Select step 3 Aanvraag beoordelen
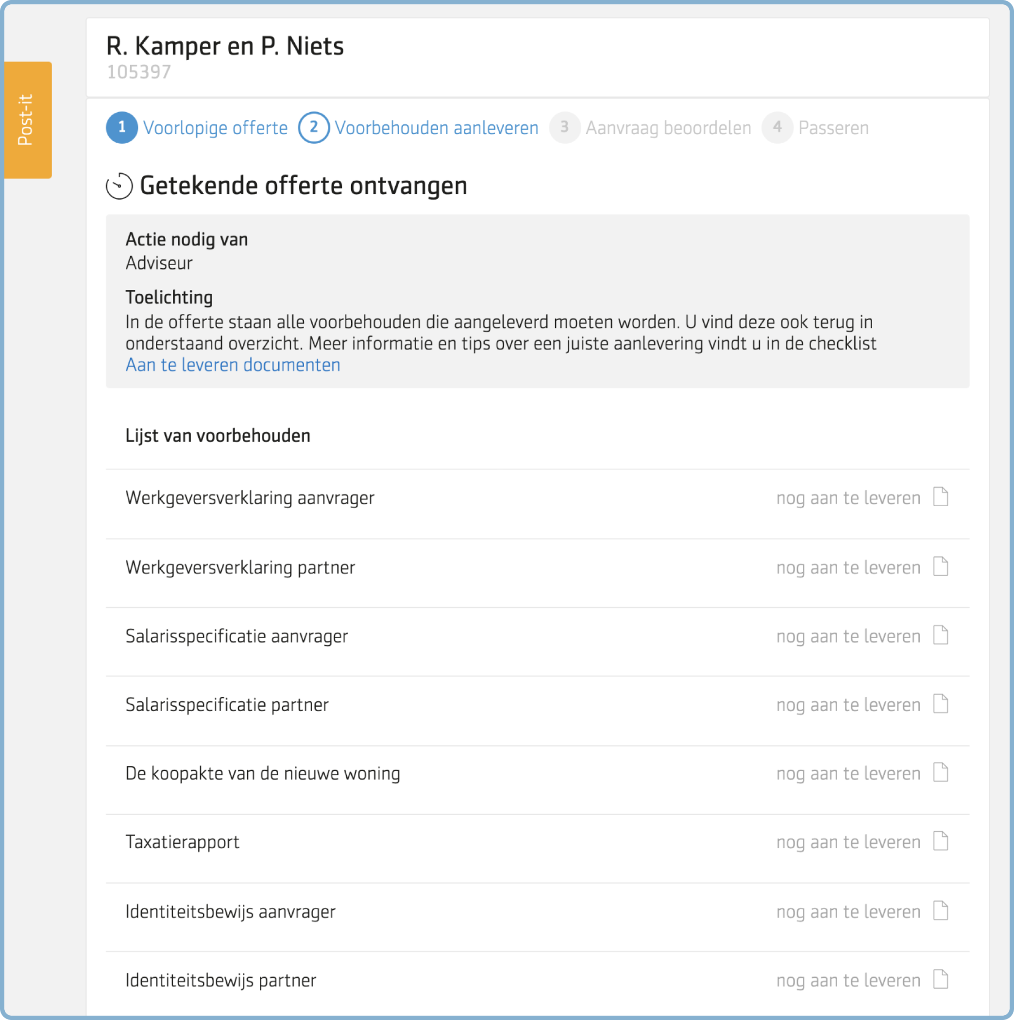 (650, 128)
